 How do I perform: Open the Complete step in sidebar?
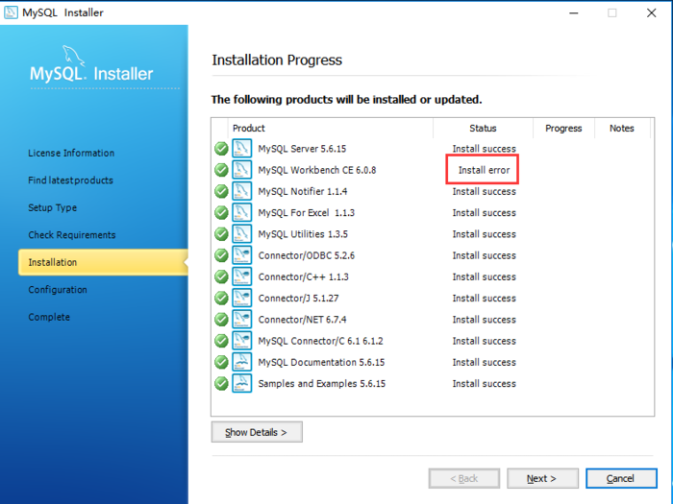tap(49, 317)
